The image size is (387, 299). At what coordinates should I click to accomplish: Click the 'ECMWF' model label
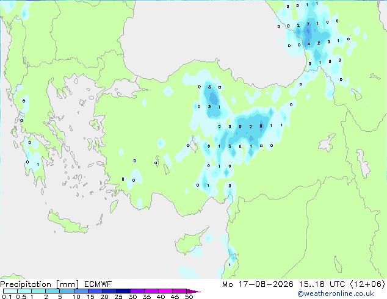click(98, 284)
